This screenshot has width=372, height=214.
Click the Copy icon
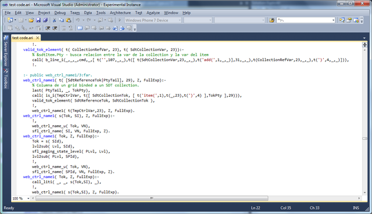pyautogui.click(x=61, y=20)
